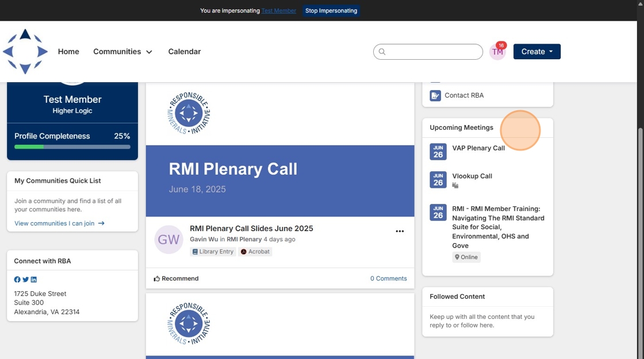Click the RMI Plenary Call banner title

233,169
